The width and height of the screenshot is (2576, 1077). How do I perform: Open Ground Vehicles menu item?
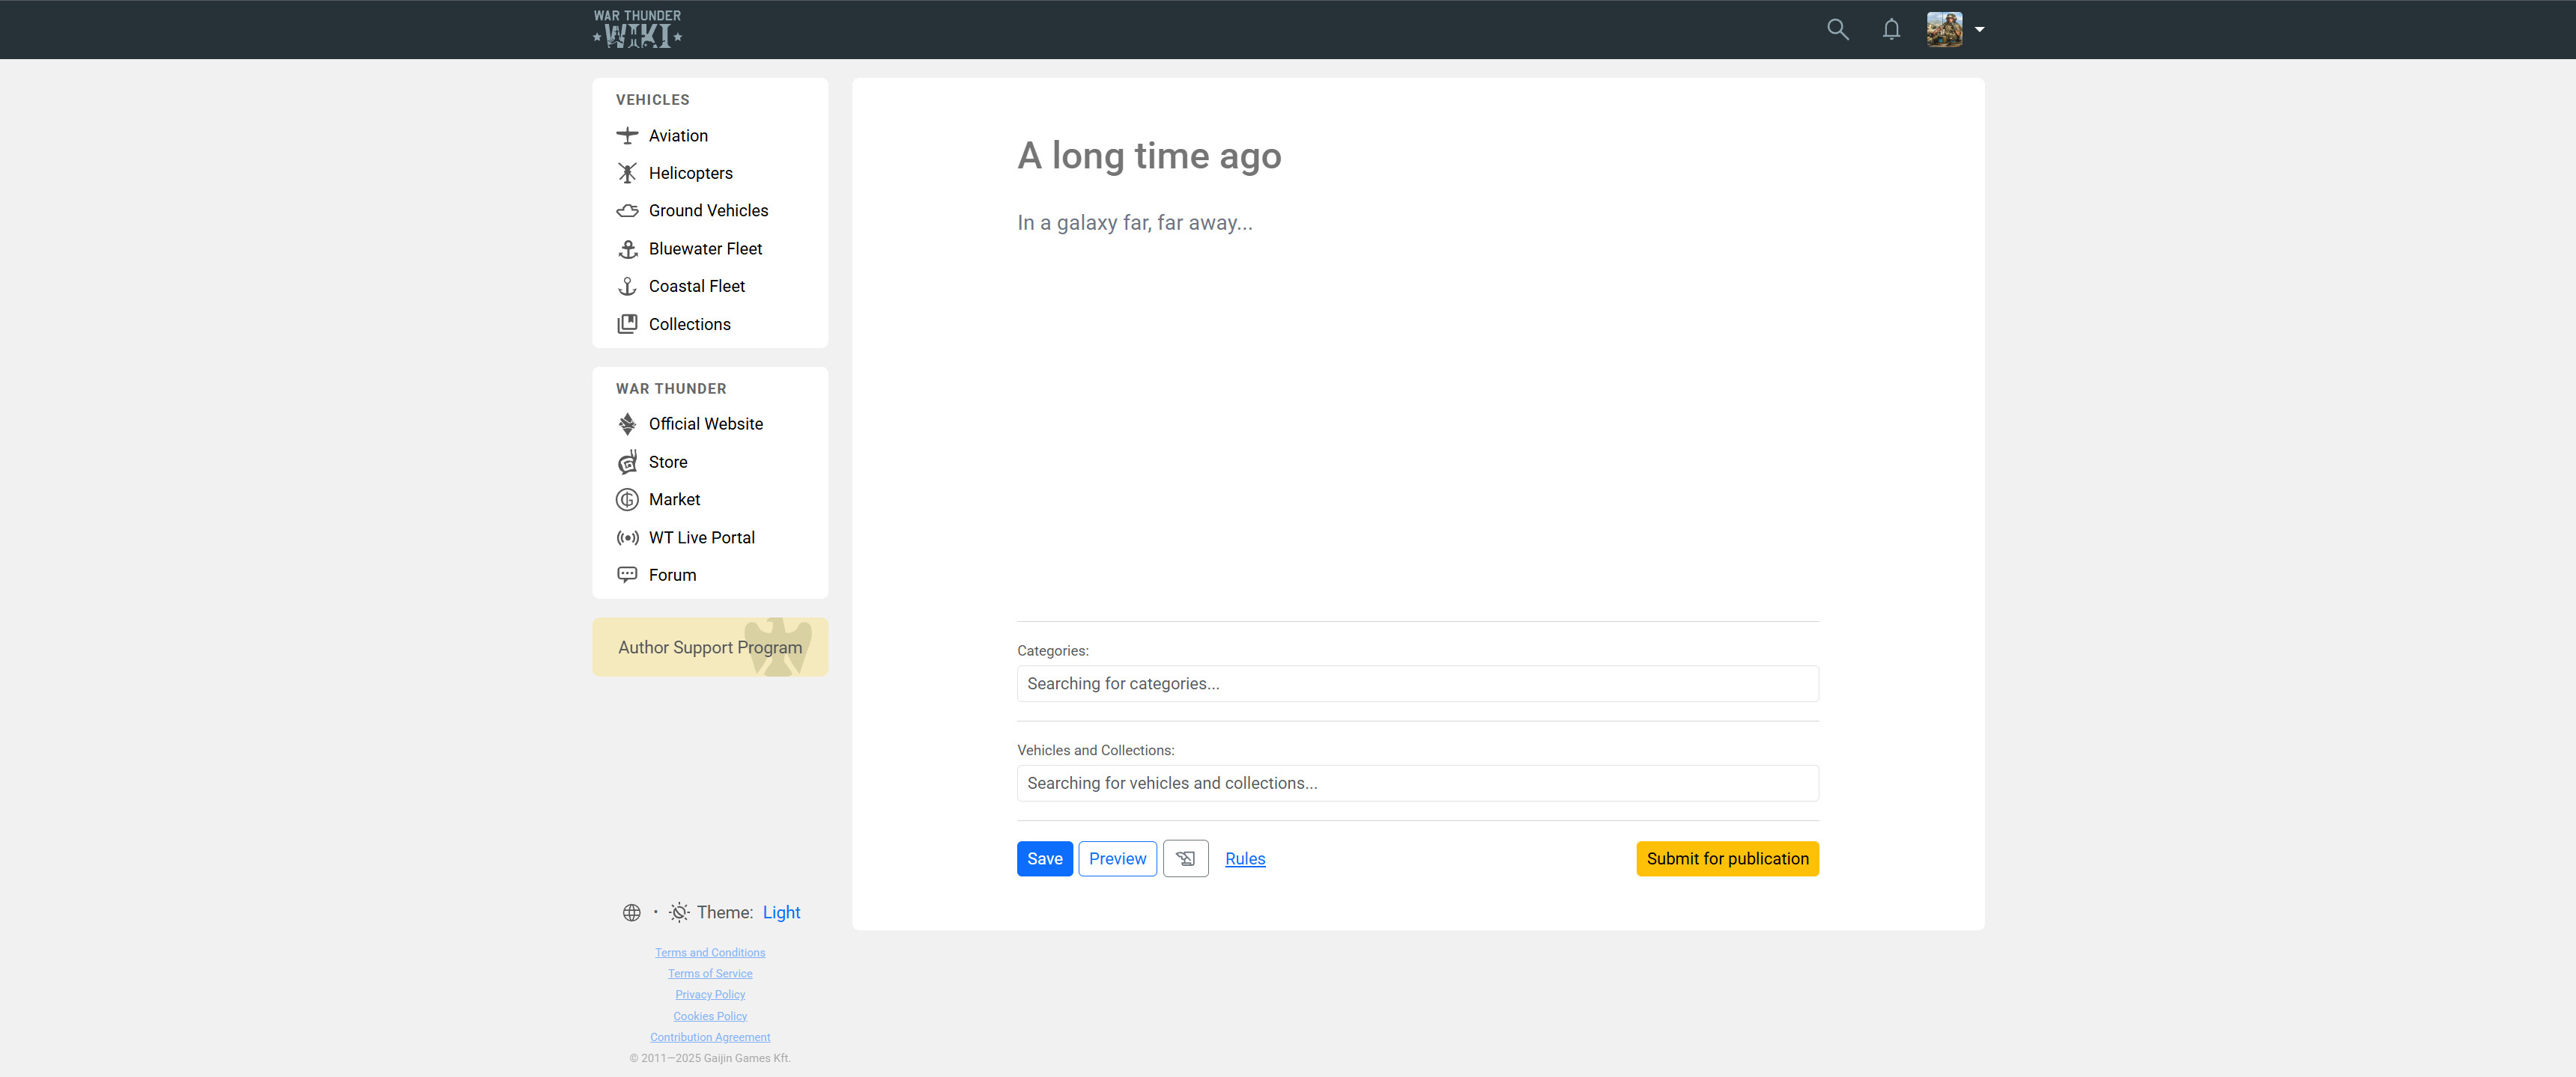(708, 211)
